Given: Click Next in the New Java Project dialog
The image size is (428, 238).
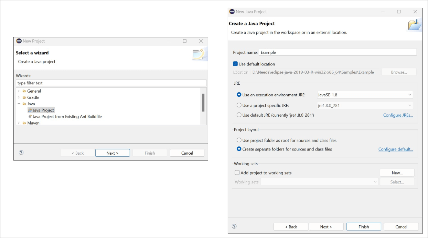Looking at the screenshot, I should tap(326, 227).
